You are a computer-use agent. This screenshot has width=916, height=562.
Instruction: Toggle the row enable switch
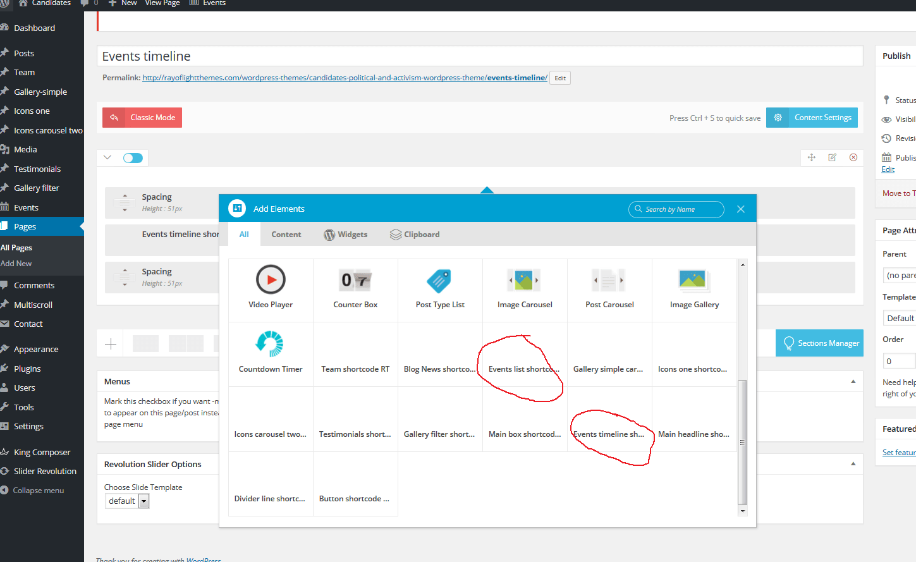click(133, 158)
